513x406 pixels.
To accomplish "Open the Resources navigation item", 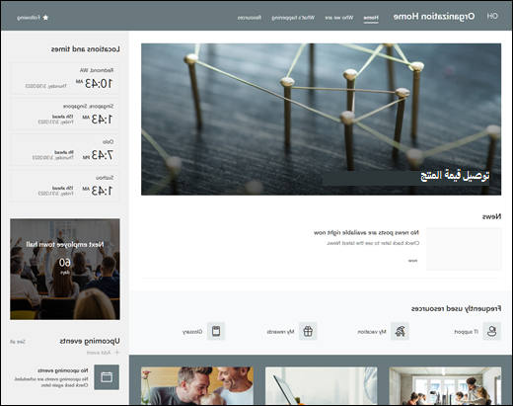I will coord(250,18).
